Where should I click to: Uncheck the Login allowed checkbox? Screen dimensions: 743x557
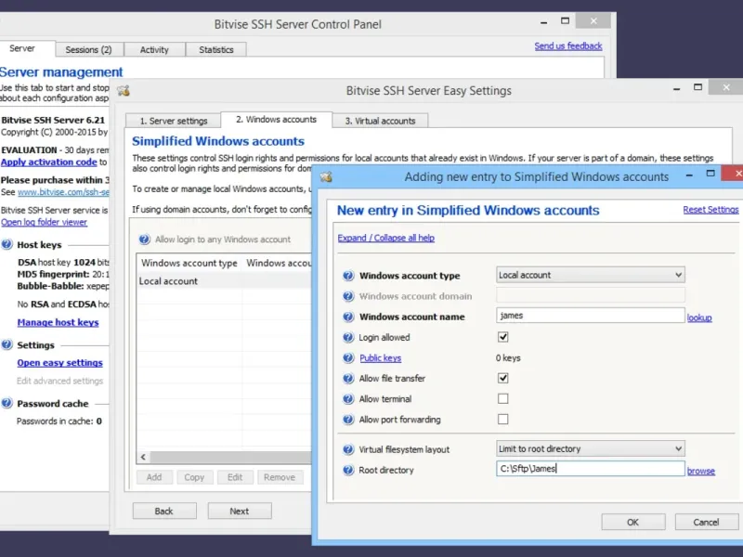pos(503,337)
